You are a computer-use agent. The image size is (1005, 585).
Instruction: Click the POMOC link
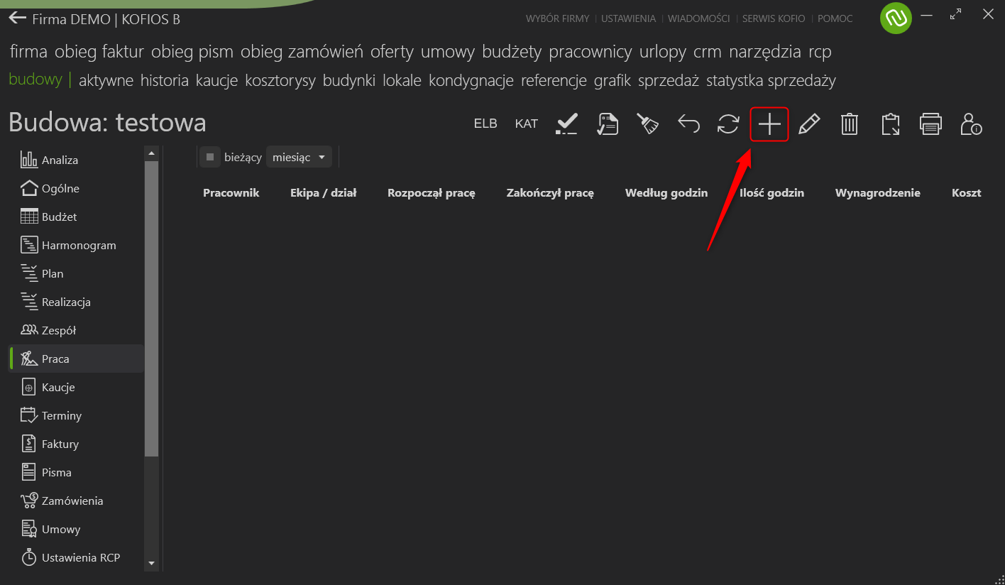835,18
